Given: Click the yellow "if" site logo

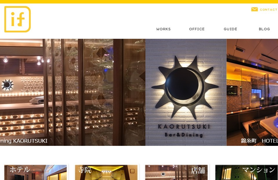Looking at the screenshot, I should coord(18,19).
